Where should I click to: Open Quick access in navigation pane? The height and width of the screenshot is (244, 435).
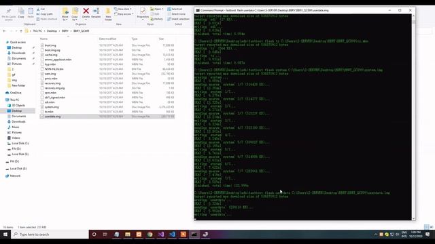click(18, 42)
